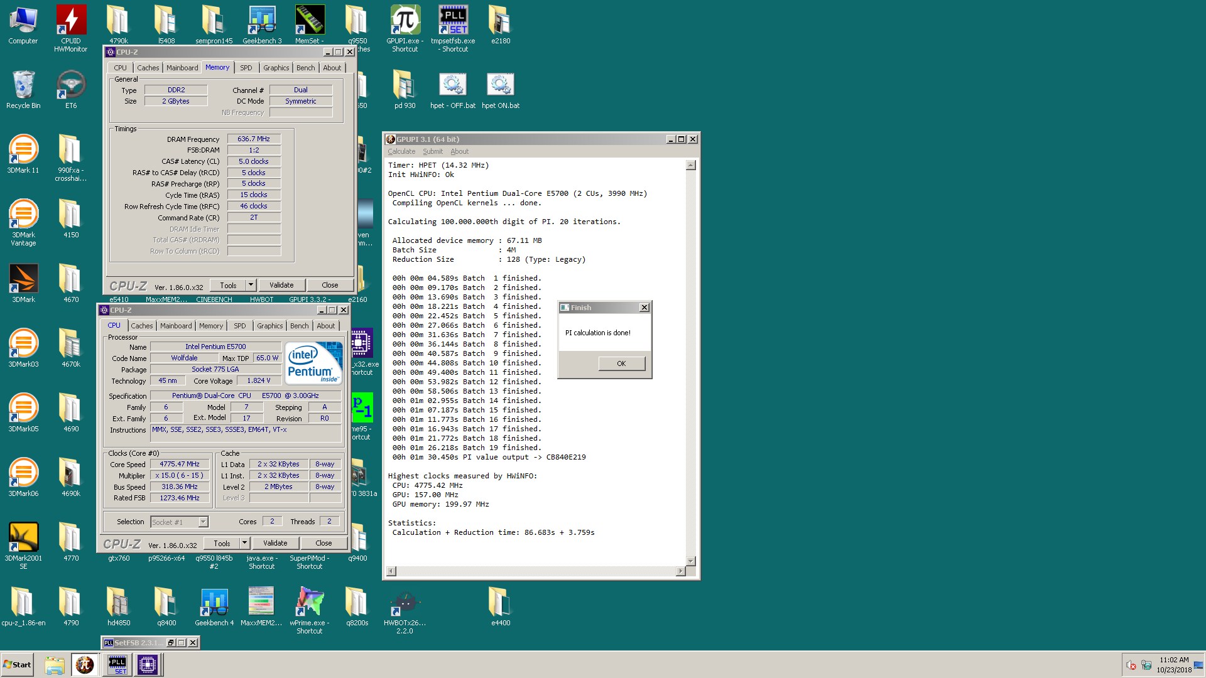Open Mainboard tab in lower CPU-Z window
Viewport: 1206px width, 678px height.
pos(176,326)
